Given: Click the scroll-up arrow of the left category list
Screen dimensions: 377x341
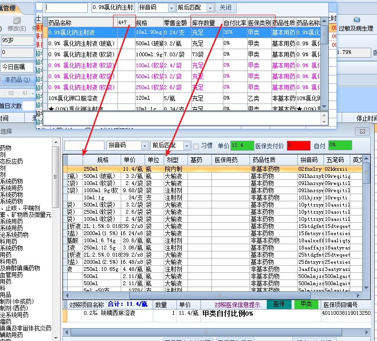Looking at the screenshot, I should 56,142.
